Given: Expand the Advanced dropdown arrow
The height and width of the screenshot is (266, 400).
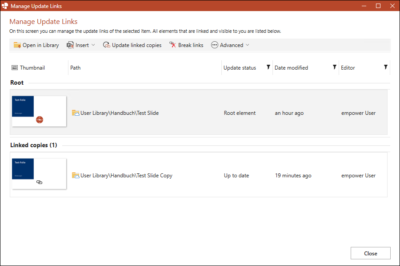Looking at the screenshot, I should (248, 45).
